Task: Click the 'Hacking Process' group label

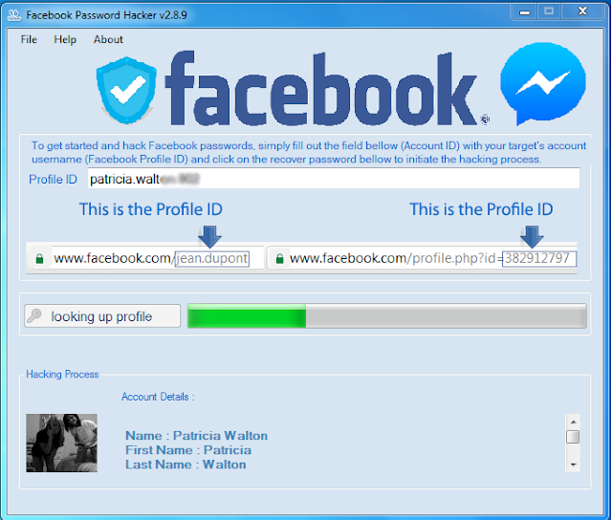Action: tap(62, 374)
